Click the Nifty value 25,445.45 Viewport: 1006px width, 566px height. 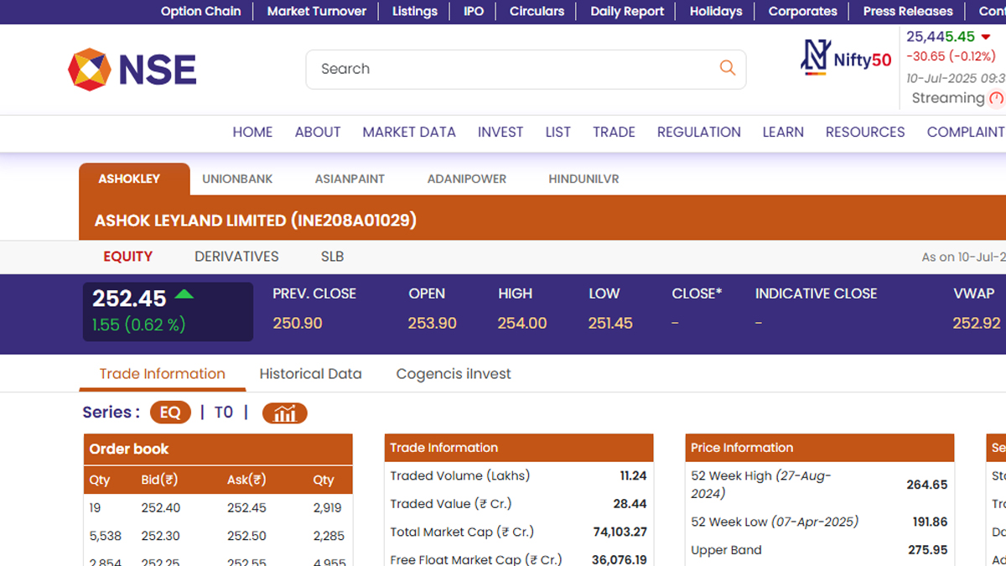[x=941, y=37]
